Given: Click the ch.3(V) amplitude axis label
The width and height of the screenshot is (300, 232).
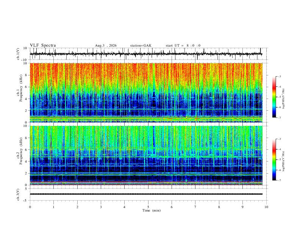Looking at the screenshot, I should click(x=18, y=194).
